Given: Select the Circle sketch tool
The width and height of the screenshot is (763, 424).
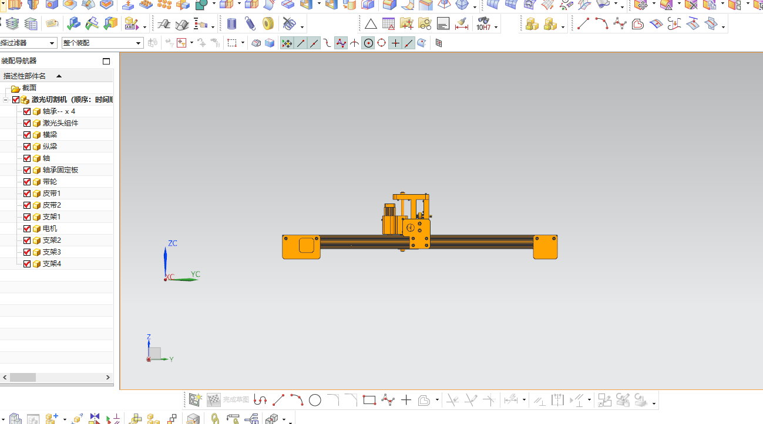Looking at the screenshot, I should click(x=315, y=400).
